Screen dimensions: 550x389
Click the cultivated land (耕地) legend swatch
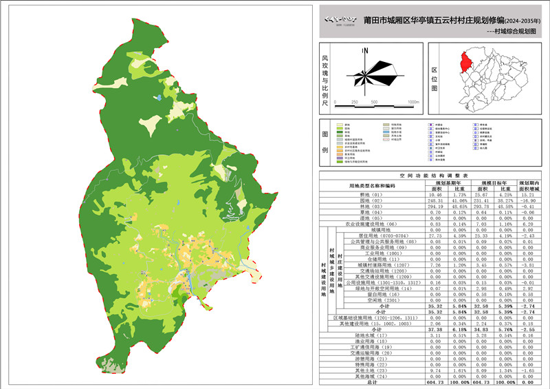click(x=339, y=124)
